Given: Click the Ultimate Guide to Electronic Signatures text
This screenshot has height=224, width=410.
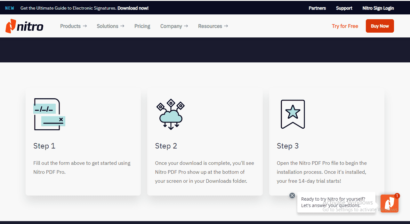Looking at the screenshot, I should tap(68, 8).
